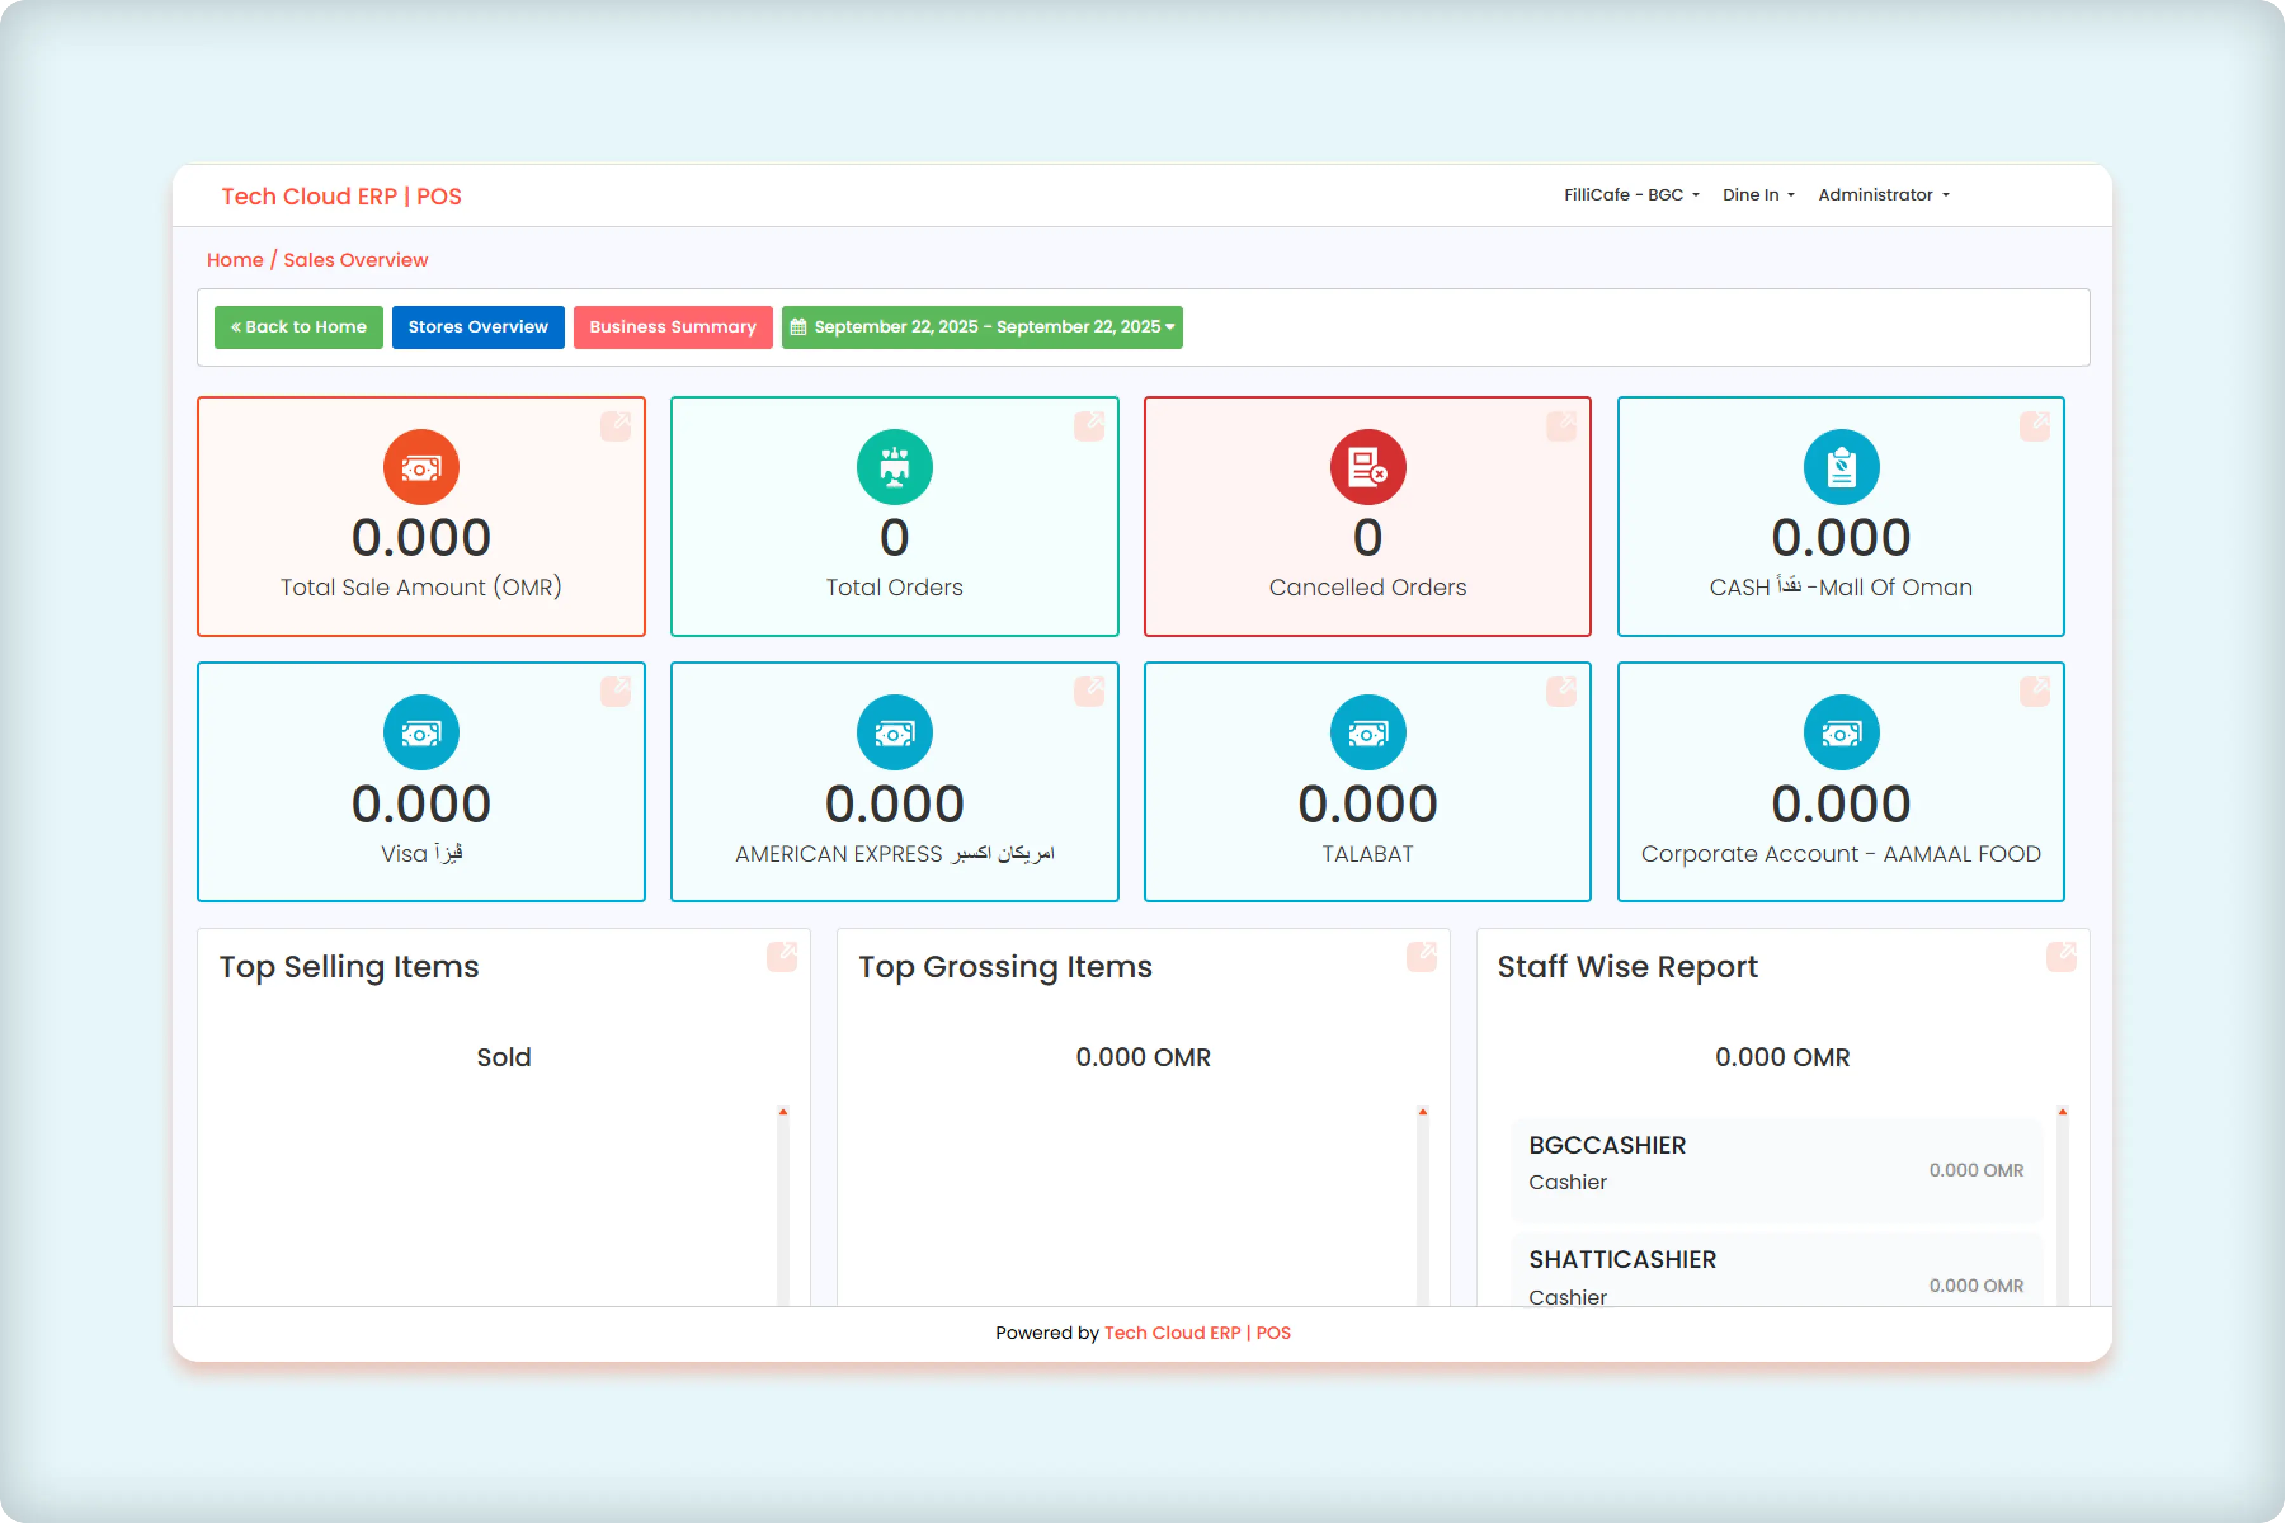Viewport: 2285px width, 1523px height.
Task: Click the Business Summary button
Action: point(672,326)
